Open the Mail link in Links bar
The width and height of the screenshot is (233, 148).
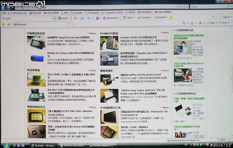pyautogui.click(x=65, y=13)
